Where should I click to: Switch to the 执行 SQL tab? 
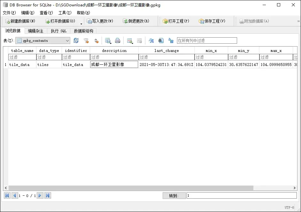[59, 31]
